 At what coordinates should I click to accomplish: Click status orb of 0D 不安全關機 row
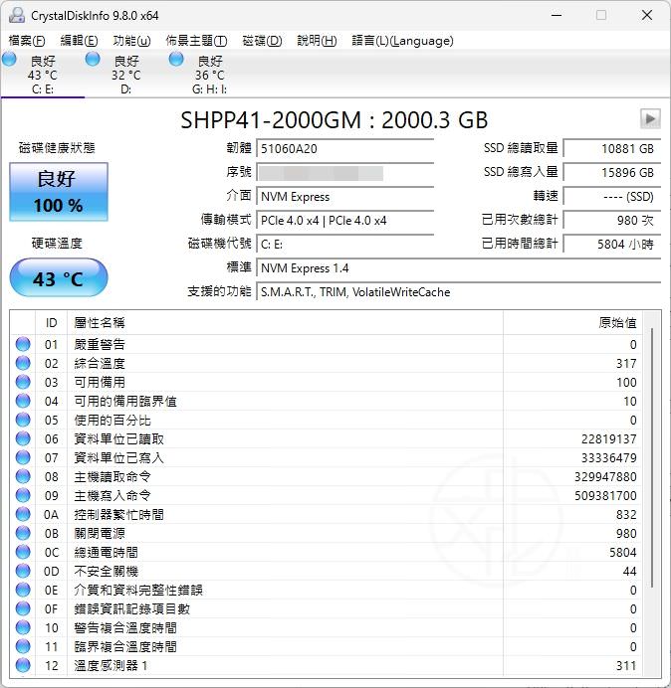(23, 571)
